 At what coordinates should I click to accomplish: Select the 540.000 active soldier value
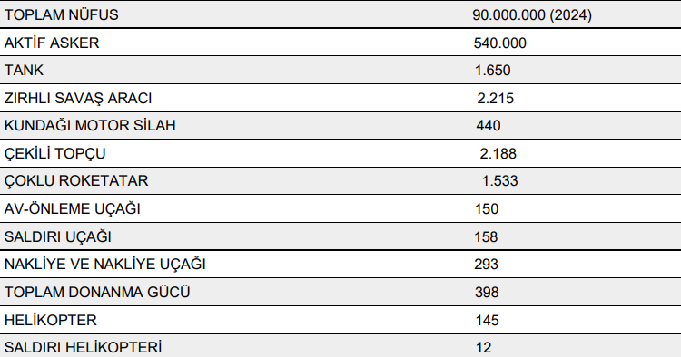click(500, 43)
